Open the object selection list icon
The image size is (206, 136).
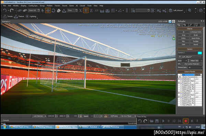pos(133,10)
